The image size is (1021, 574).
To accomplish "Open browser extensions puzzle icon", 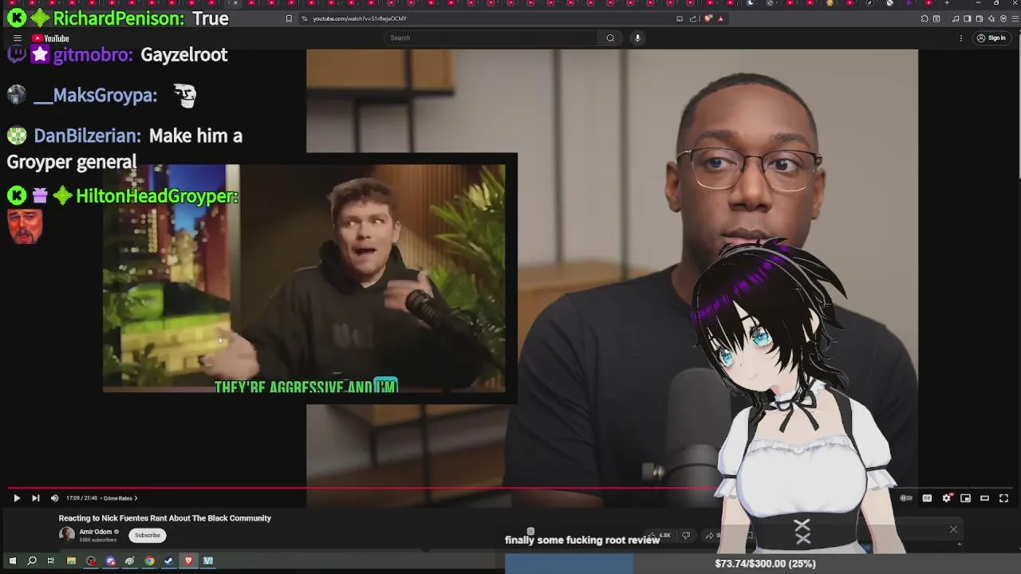I will 924,18.
